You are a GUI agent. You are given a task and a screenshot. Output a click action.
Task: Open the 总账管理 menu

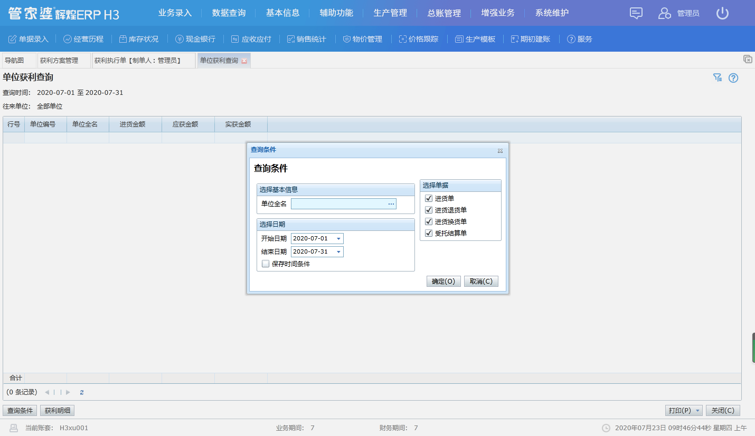pos(445,13)
